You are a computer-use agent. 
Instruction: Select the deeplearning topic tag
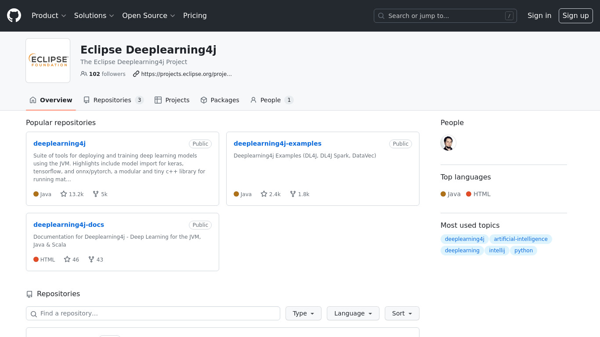click(x=462, y=251)
